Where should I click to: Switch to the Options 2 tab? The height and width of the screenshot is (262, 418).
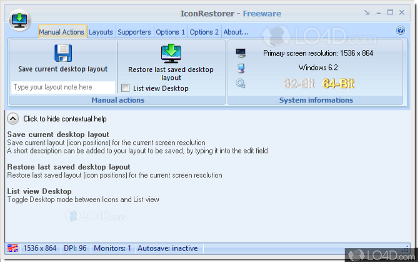coord(204,32)
